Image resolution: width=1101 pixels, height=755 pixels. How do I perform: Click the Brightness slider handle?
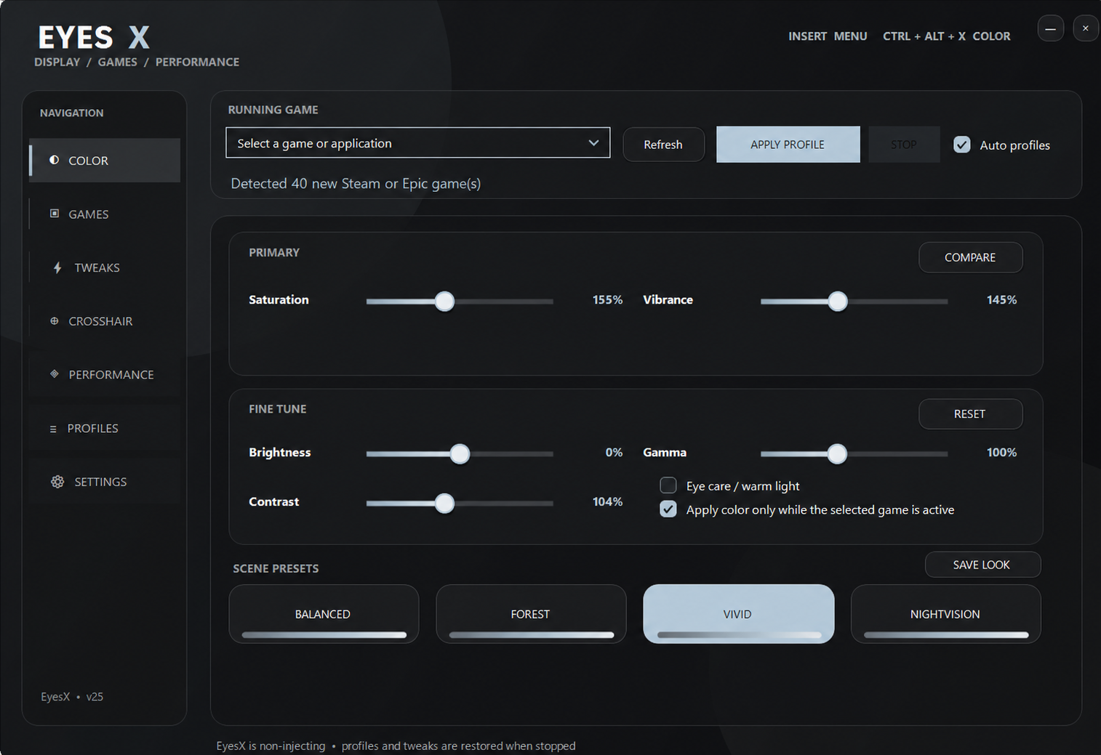tap(460, 453)
